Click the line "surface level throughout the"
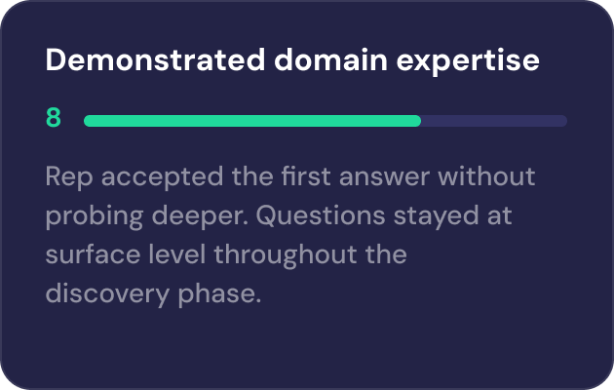 point(225,254)
